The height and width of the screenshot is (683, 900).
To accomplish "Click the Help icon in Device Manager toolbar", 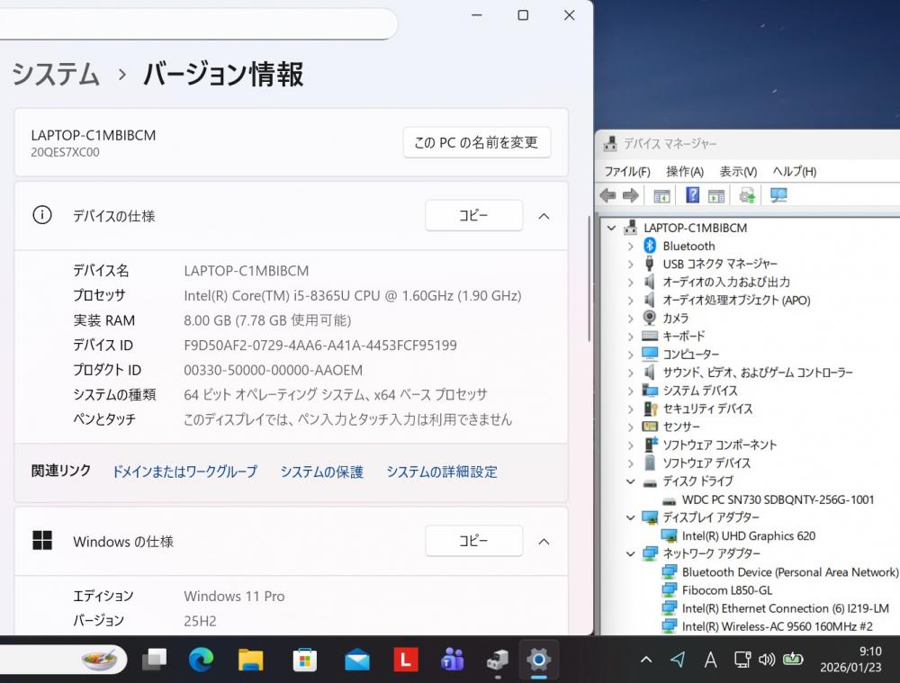I will (x=692, y=195).
